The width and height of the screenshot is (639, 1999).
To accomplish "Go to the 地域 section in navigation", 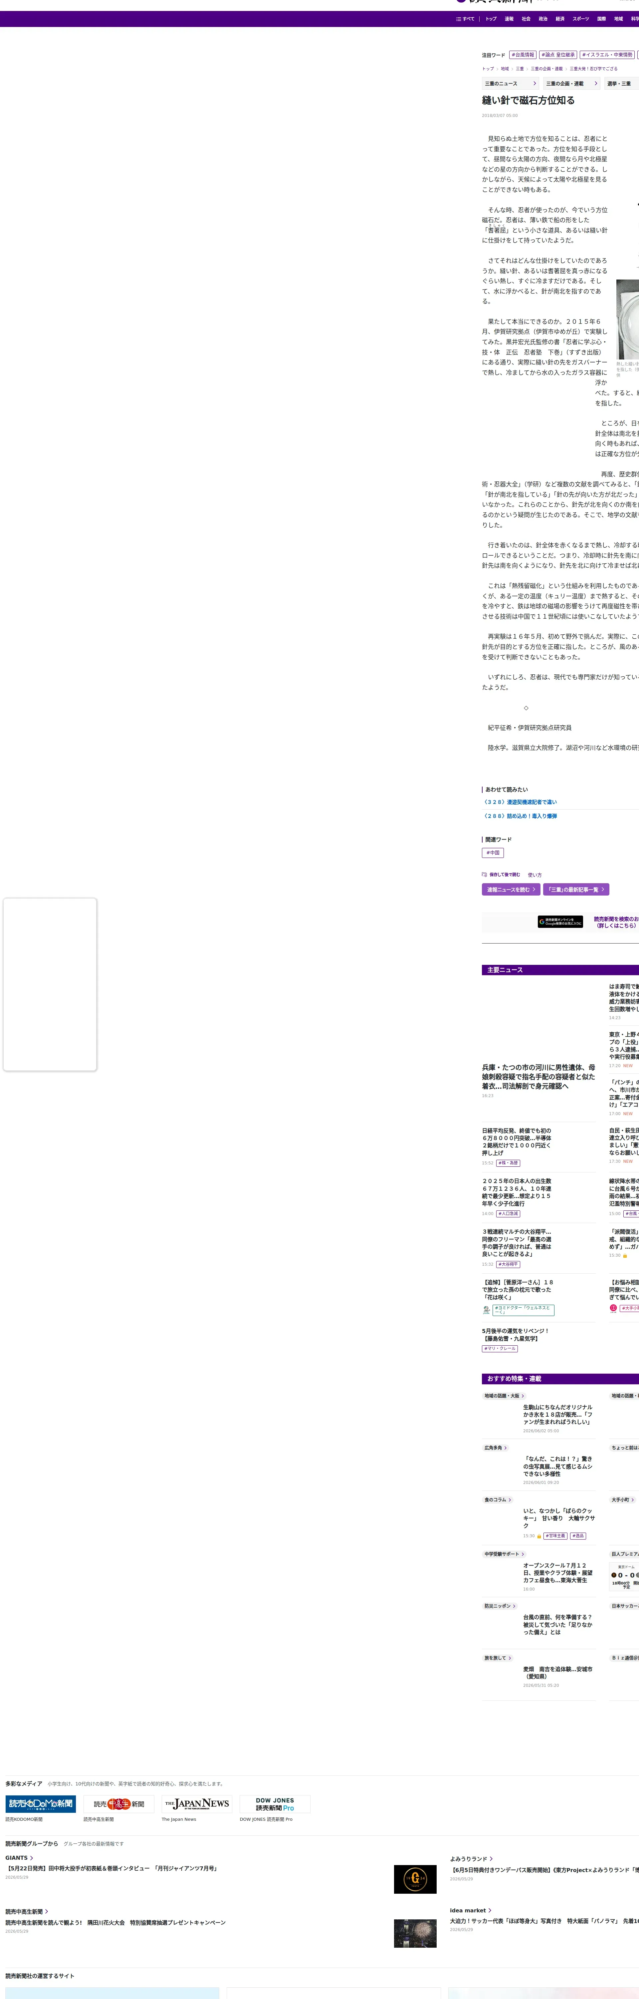I will (x=618, y=19).
